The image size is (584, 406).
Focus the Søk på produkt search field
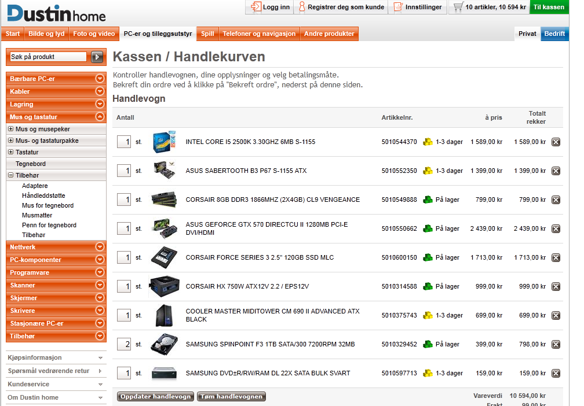pos(48,57)
